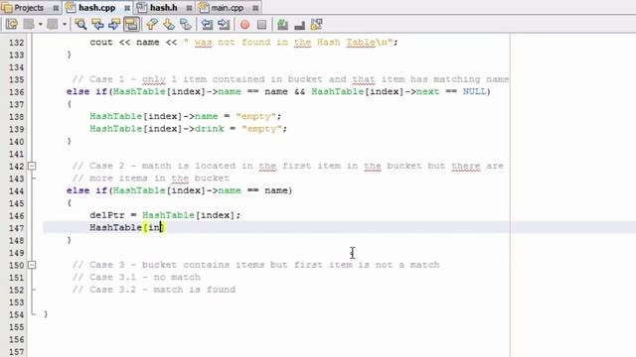Image resolution: width=636 pixels, height=357 pixels.
Task: Click line number 150 in gutter
Action: [x=16, y=266]
